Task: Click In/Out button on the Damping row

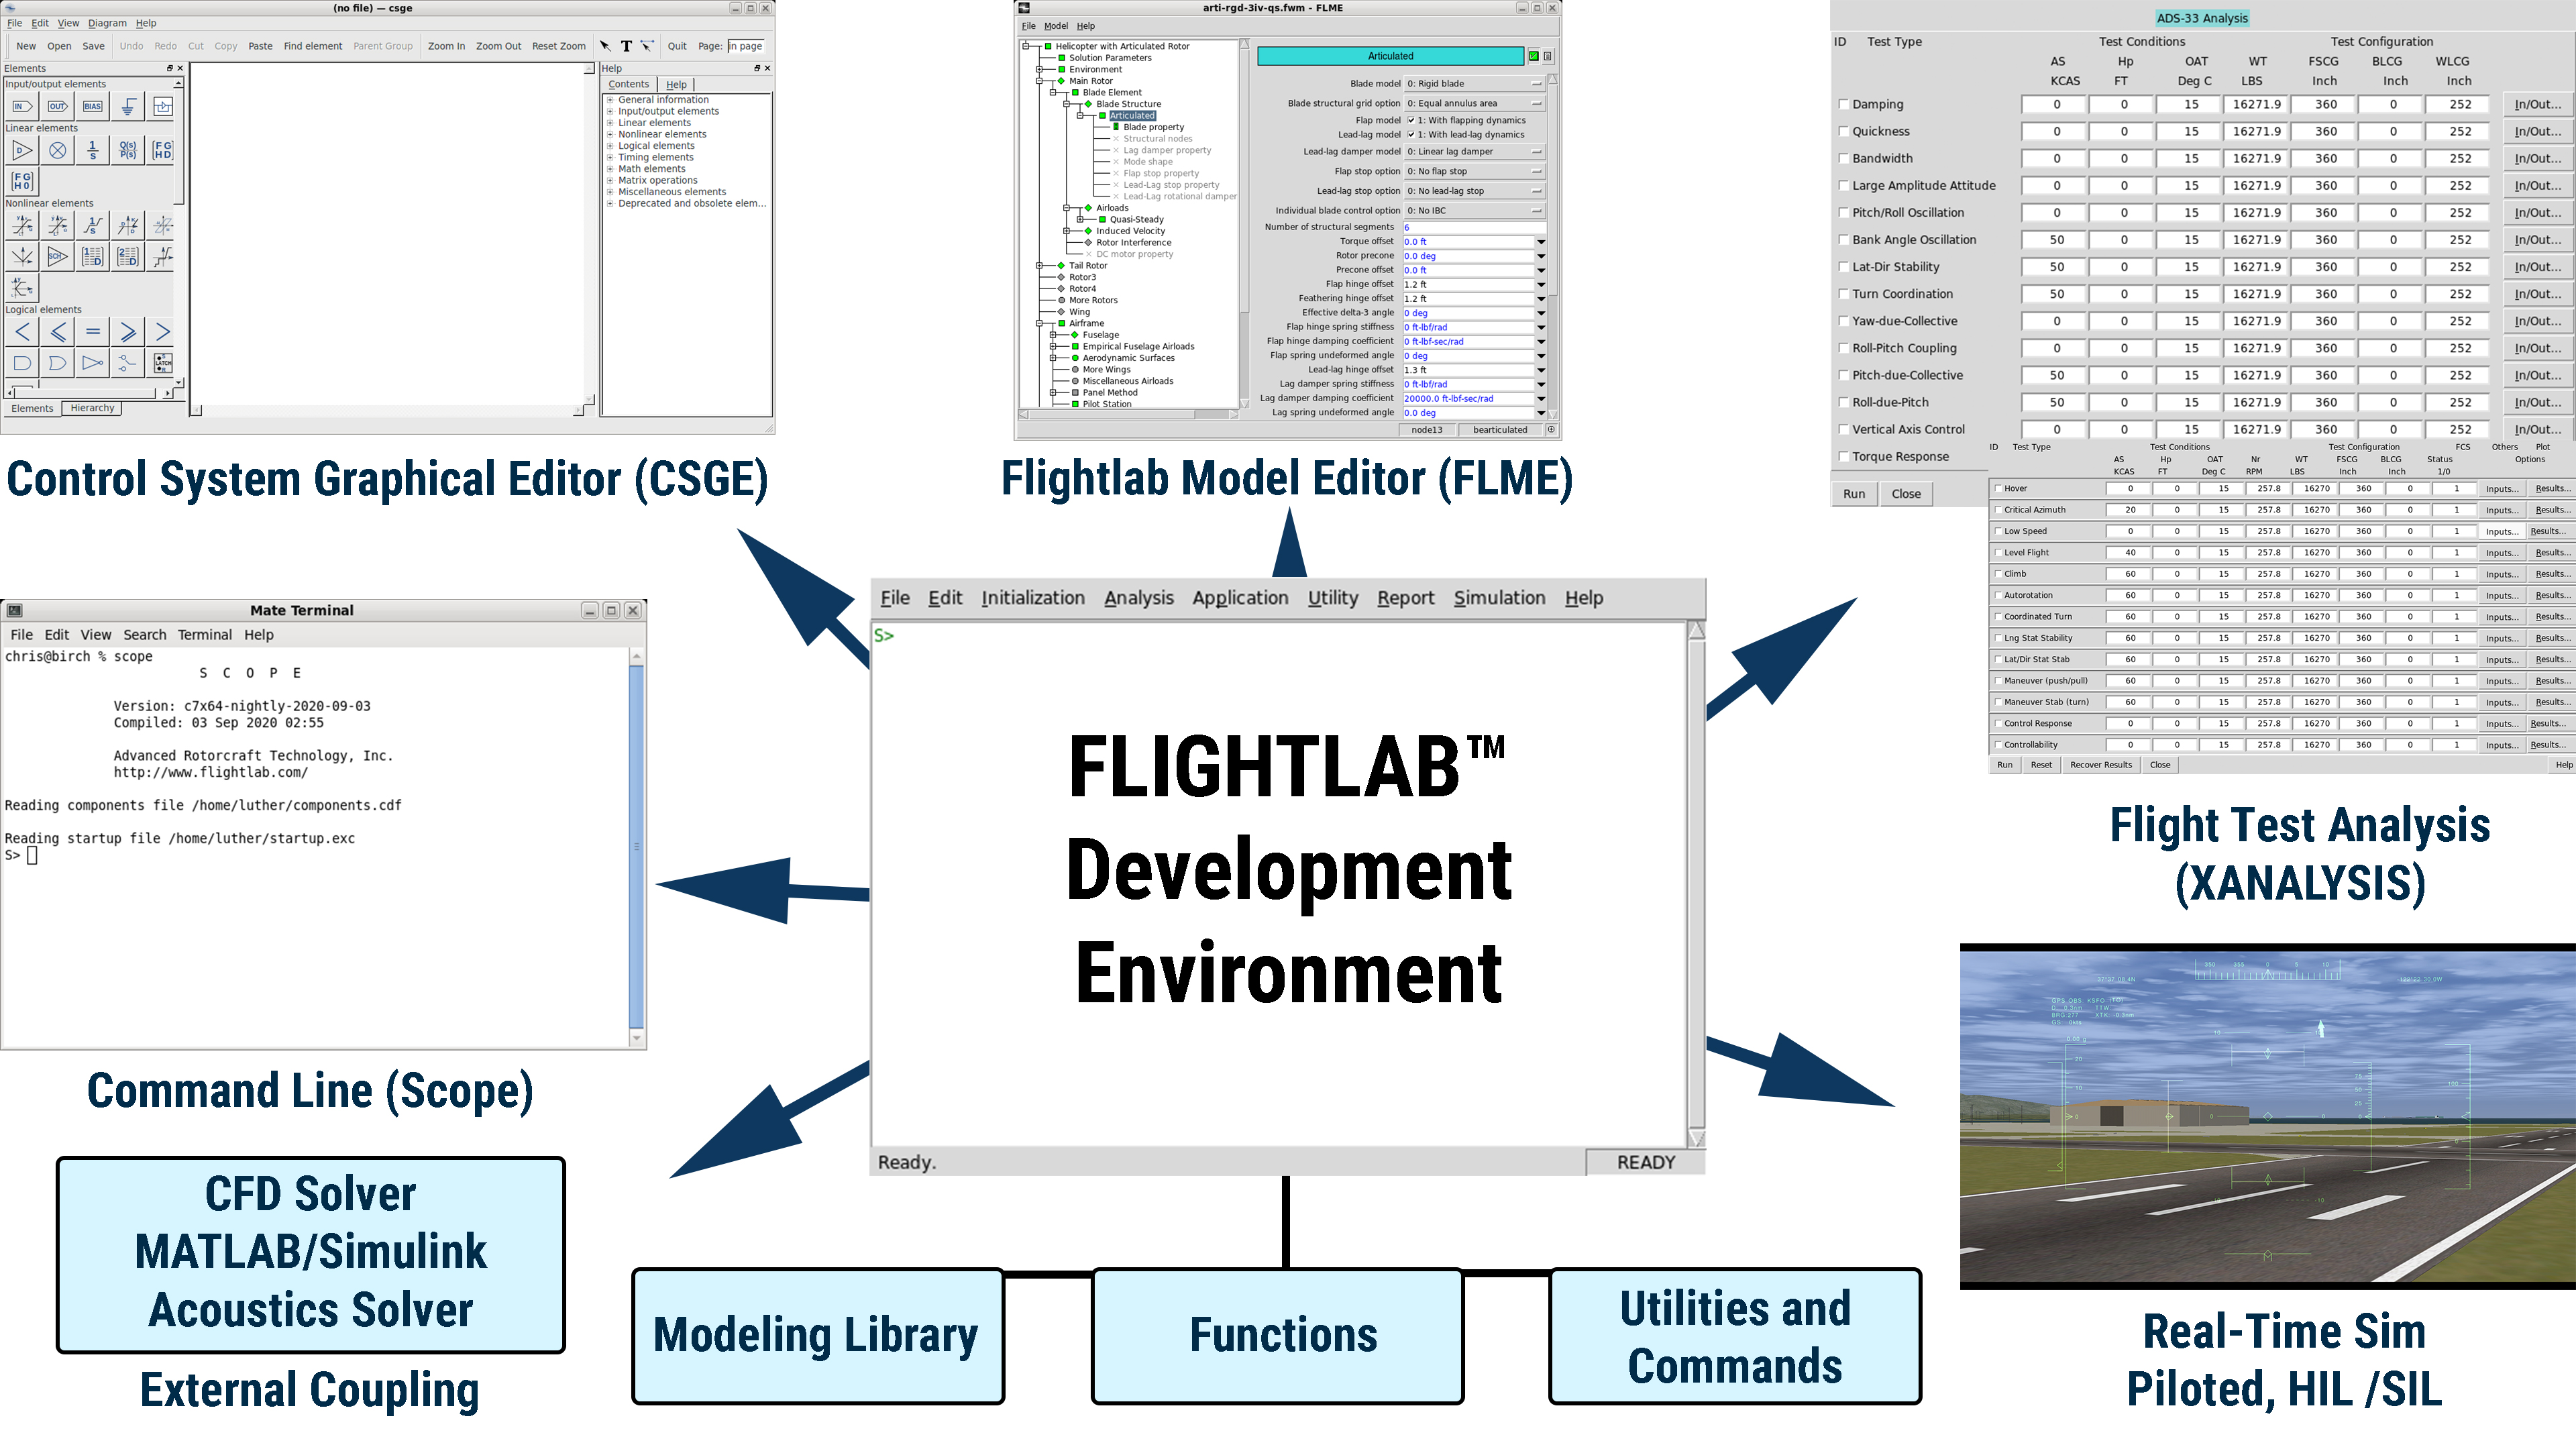Action: pos(2537,104)
